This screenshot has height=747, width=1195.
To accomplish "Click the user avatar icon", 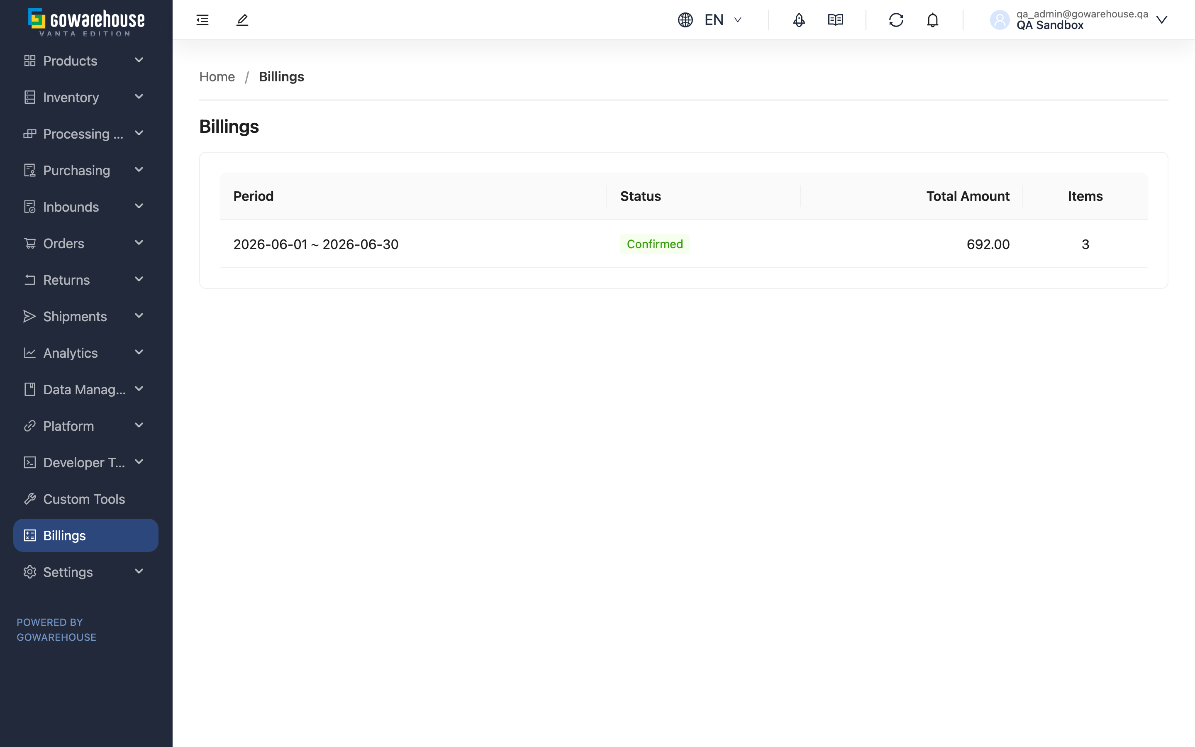I will [1000, 20].
